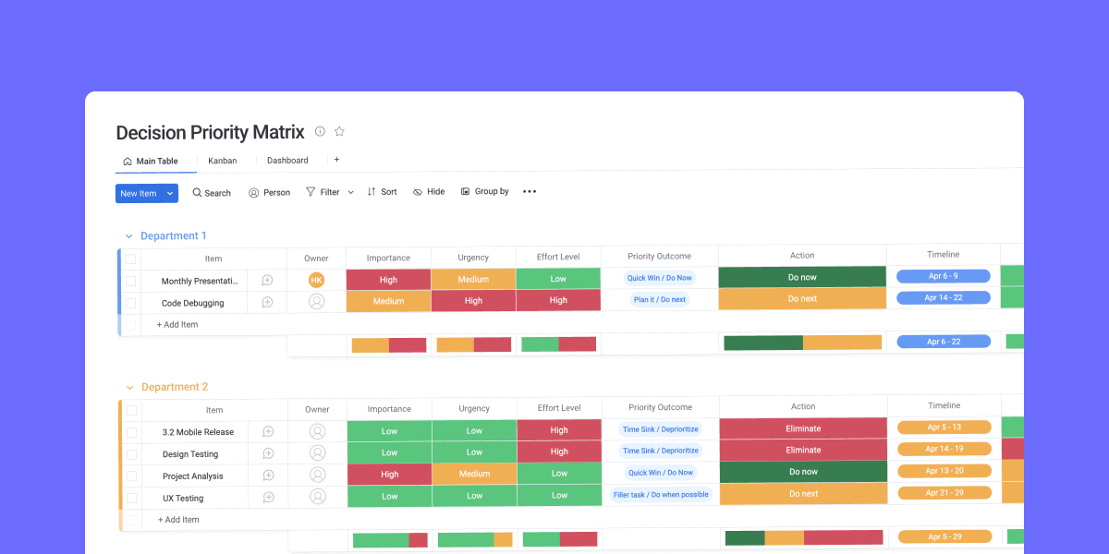Check the Monthly Presentation row checkbox
This screenshot has height=554, width=1109.
coord(130,281)
